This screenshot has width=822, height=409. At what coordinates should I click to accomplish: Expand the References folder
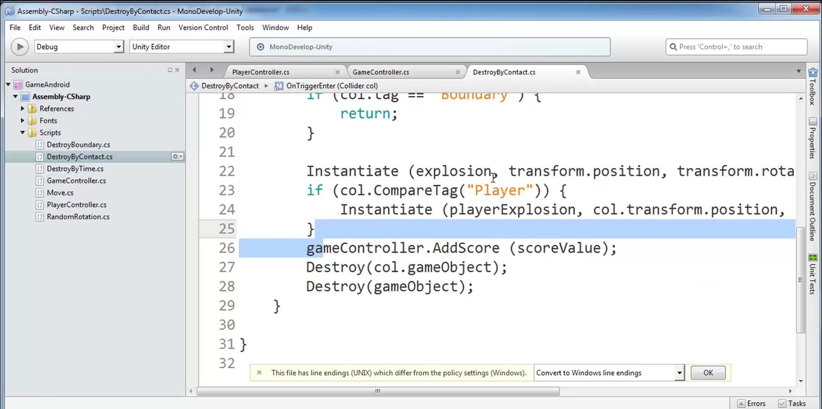coord(23,108)
